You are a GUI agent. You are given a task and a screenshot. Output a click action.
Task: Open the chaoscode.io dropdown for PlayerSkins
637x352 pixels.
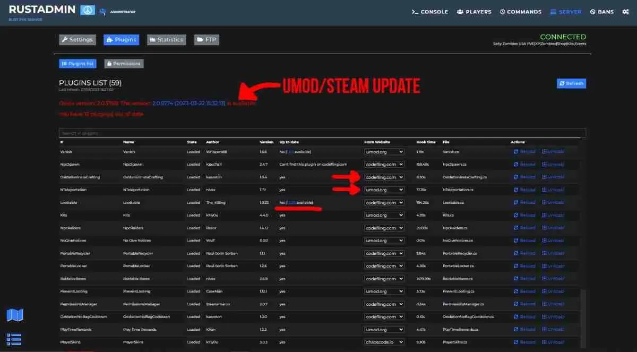tap(384, 342)
